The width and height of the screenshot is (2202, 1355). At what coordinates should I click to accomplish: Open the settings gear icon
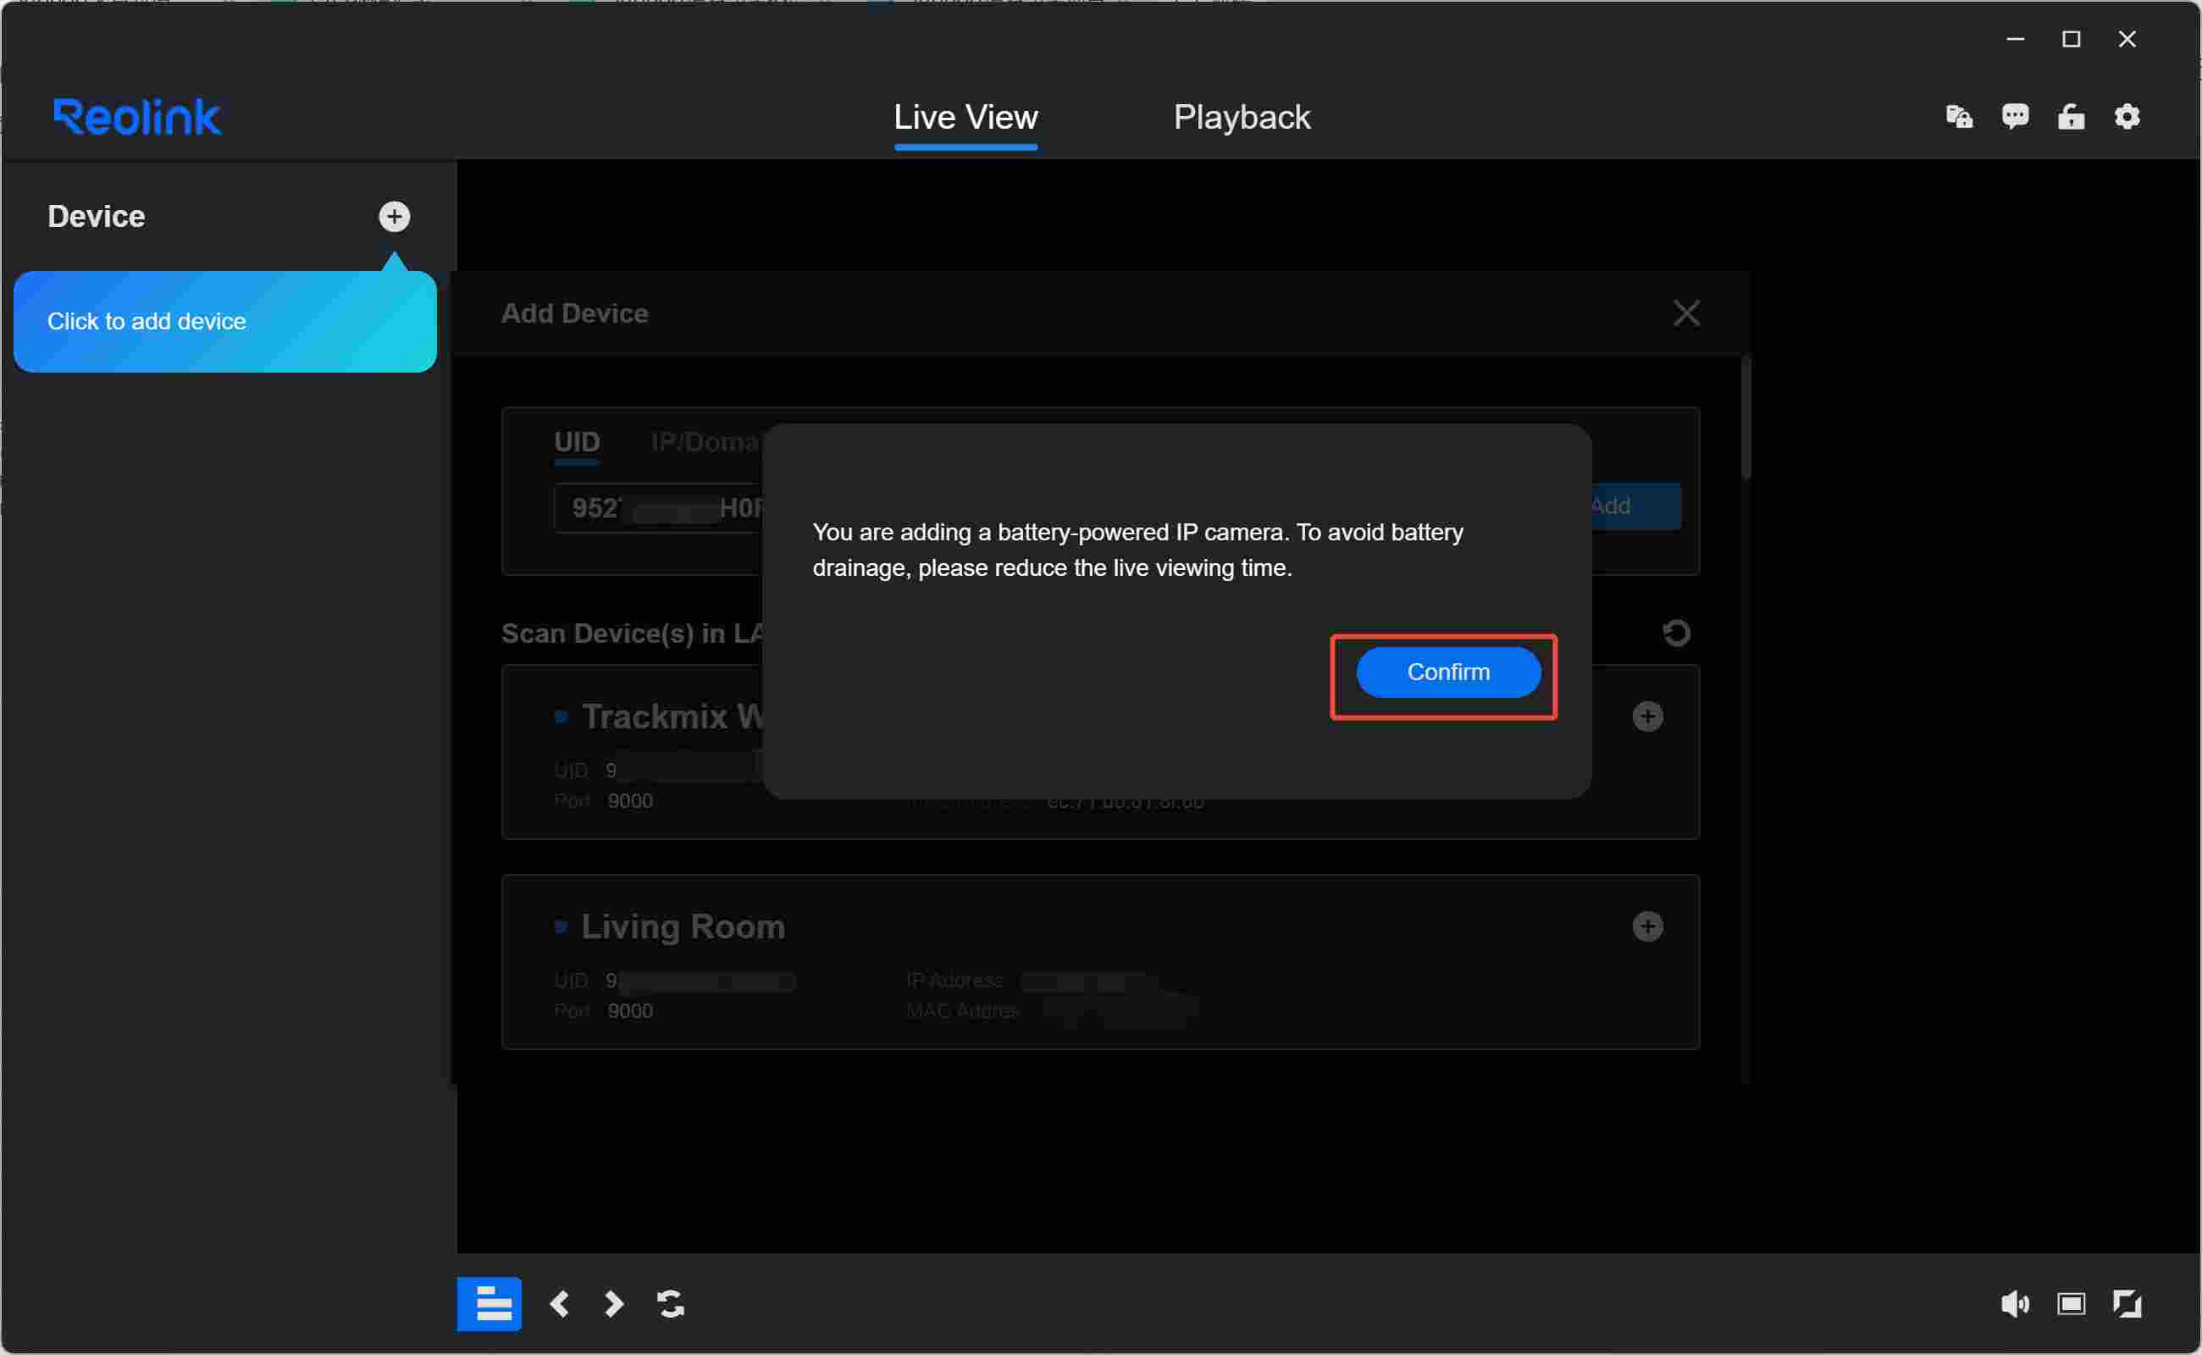point(2127,117)
